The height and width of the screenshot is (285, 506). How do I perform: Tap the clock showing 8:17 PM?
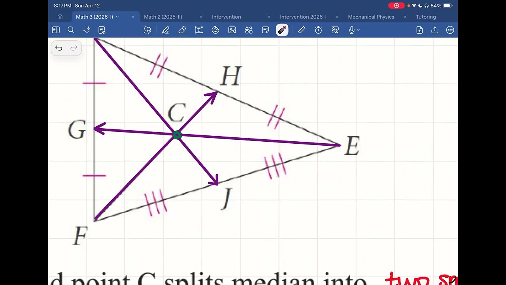62,6
